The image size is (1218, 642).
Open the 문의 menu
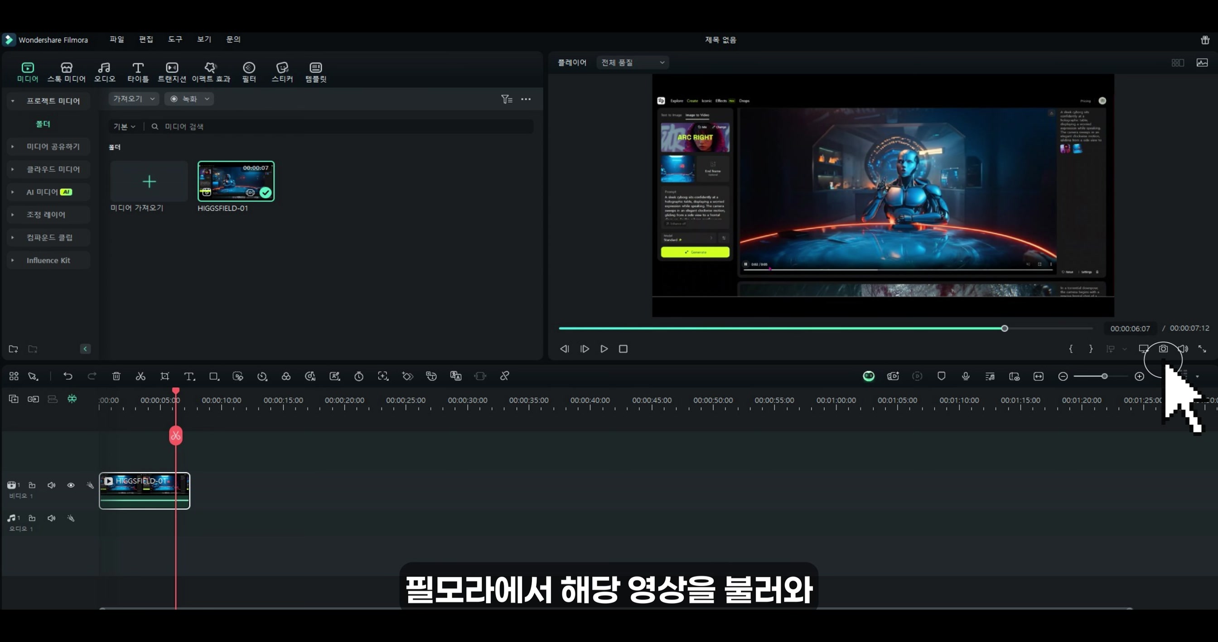233,39
